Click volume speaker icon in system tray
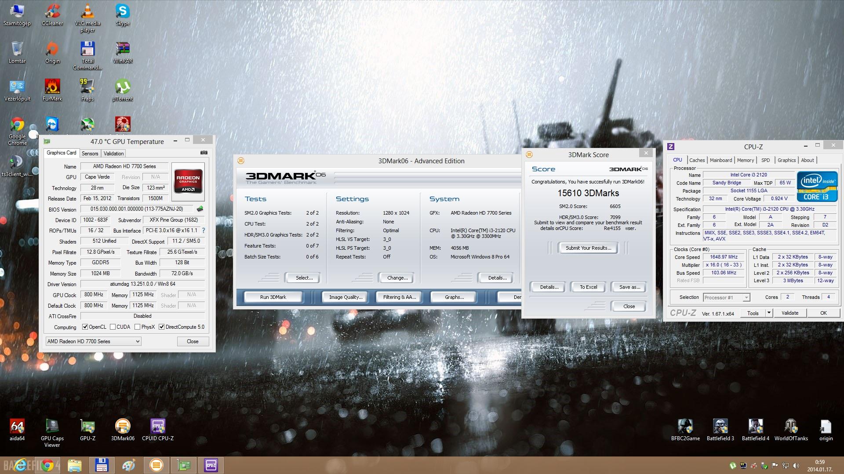 click(x=796, y=466)
